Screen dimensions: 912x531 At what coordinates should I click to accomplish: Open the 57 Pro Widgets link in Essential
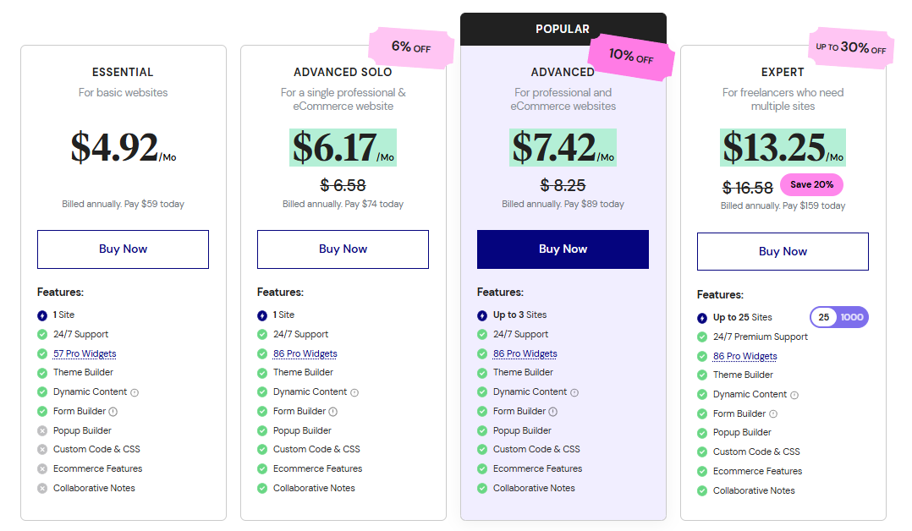pyautogui.click(x=85, y=353)
